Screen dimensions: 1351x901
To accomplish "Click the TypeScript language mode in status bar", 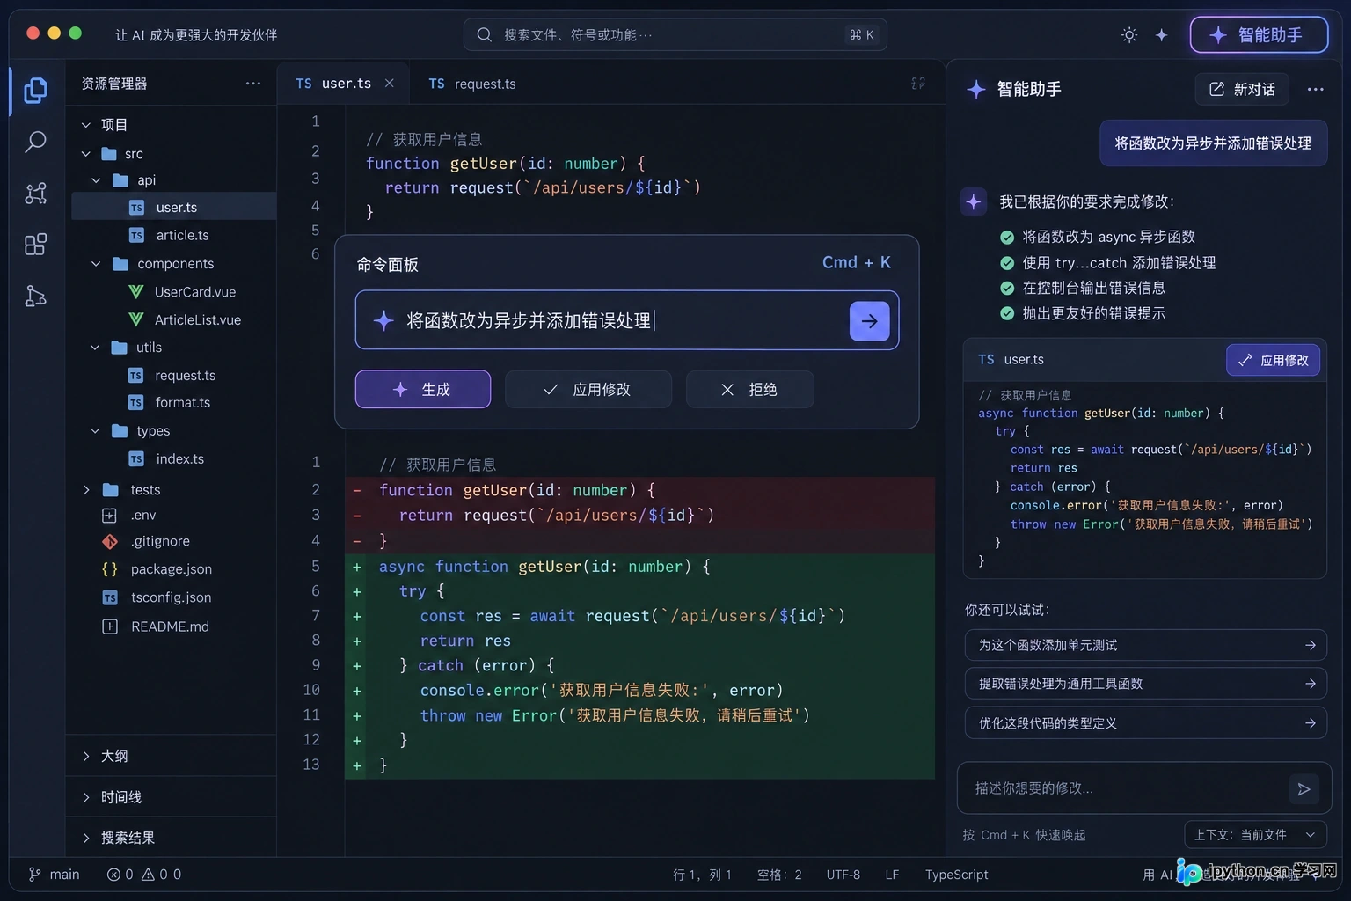I will 956,875.
